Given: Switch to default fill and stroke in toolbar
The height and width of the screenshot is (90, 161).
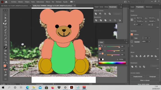Looking at the screenshot, I should click(x=4, y=63).
